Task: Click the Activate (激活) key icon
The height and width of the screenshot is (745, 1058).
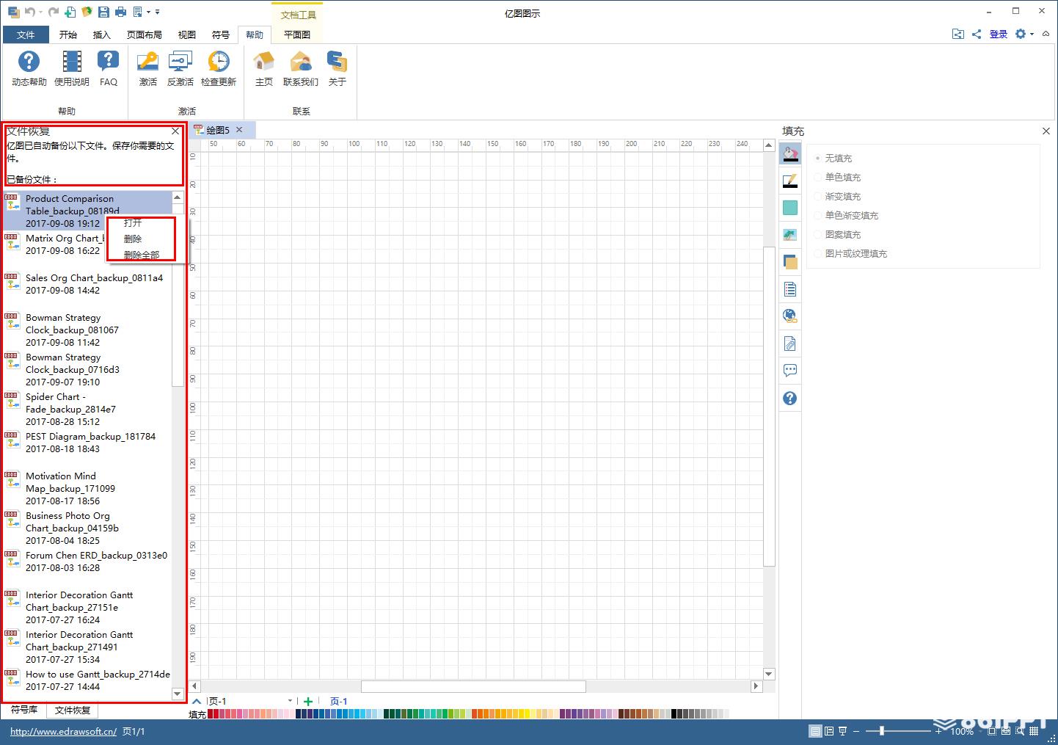Action: pos(148,68)
